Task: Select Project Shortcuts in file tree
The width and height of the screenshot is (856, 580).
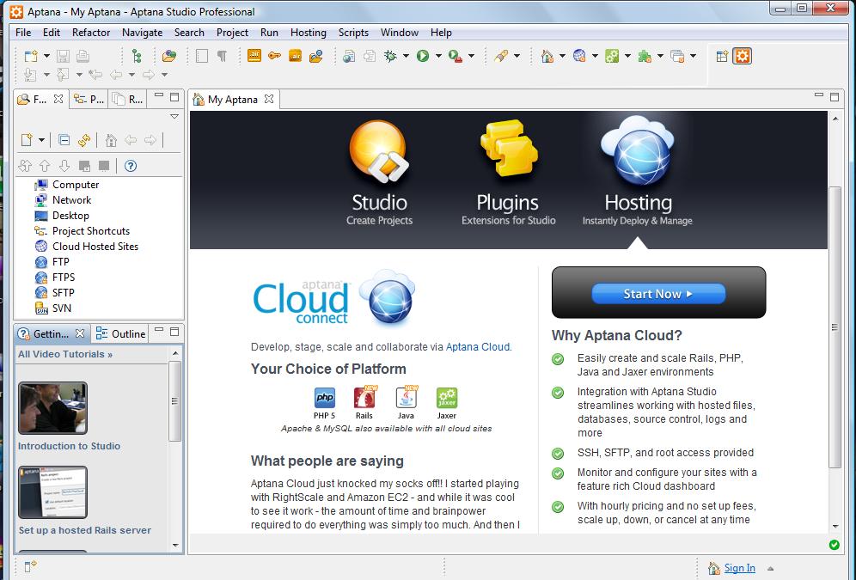Action: [83, 231]
